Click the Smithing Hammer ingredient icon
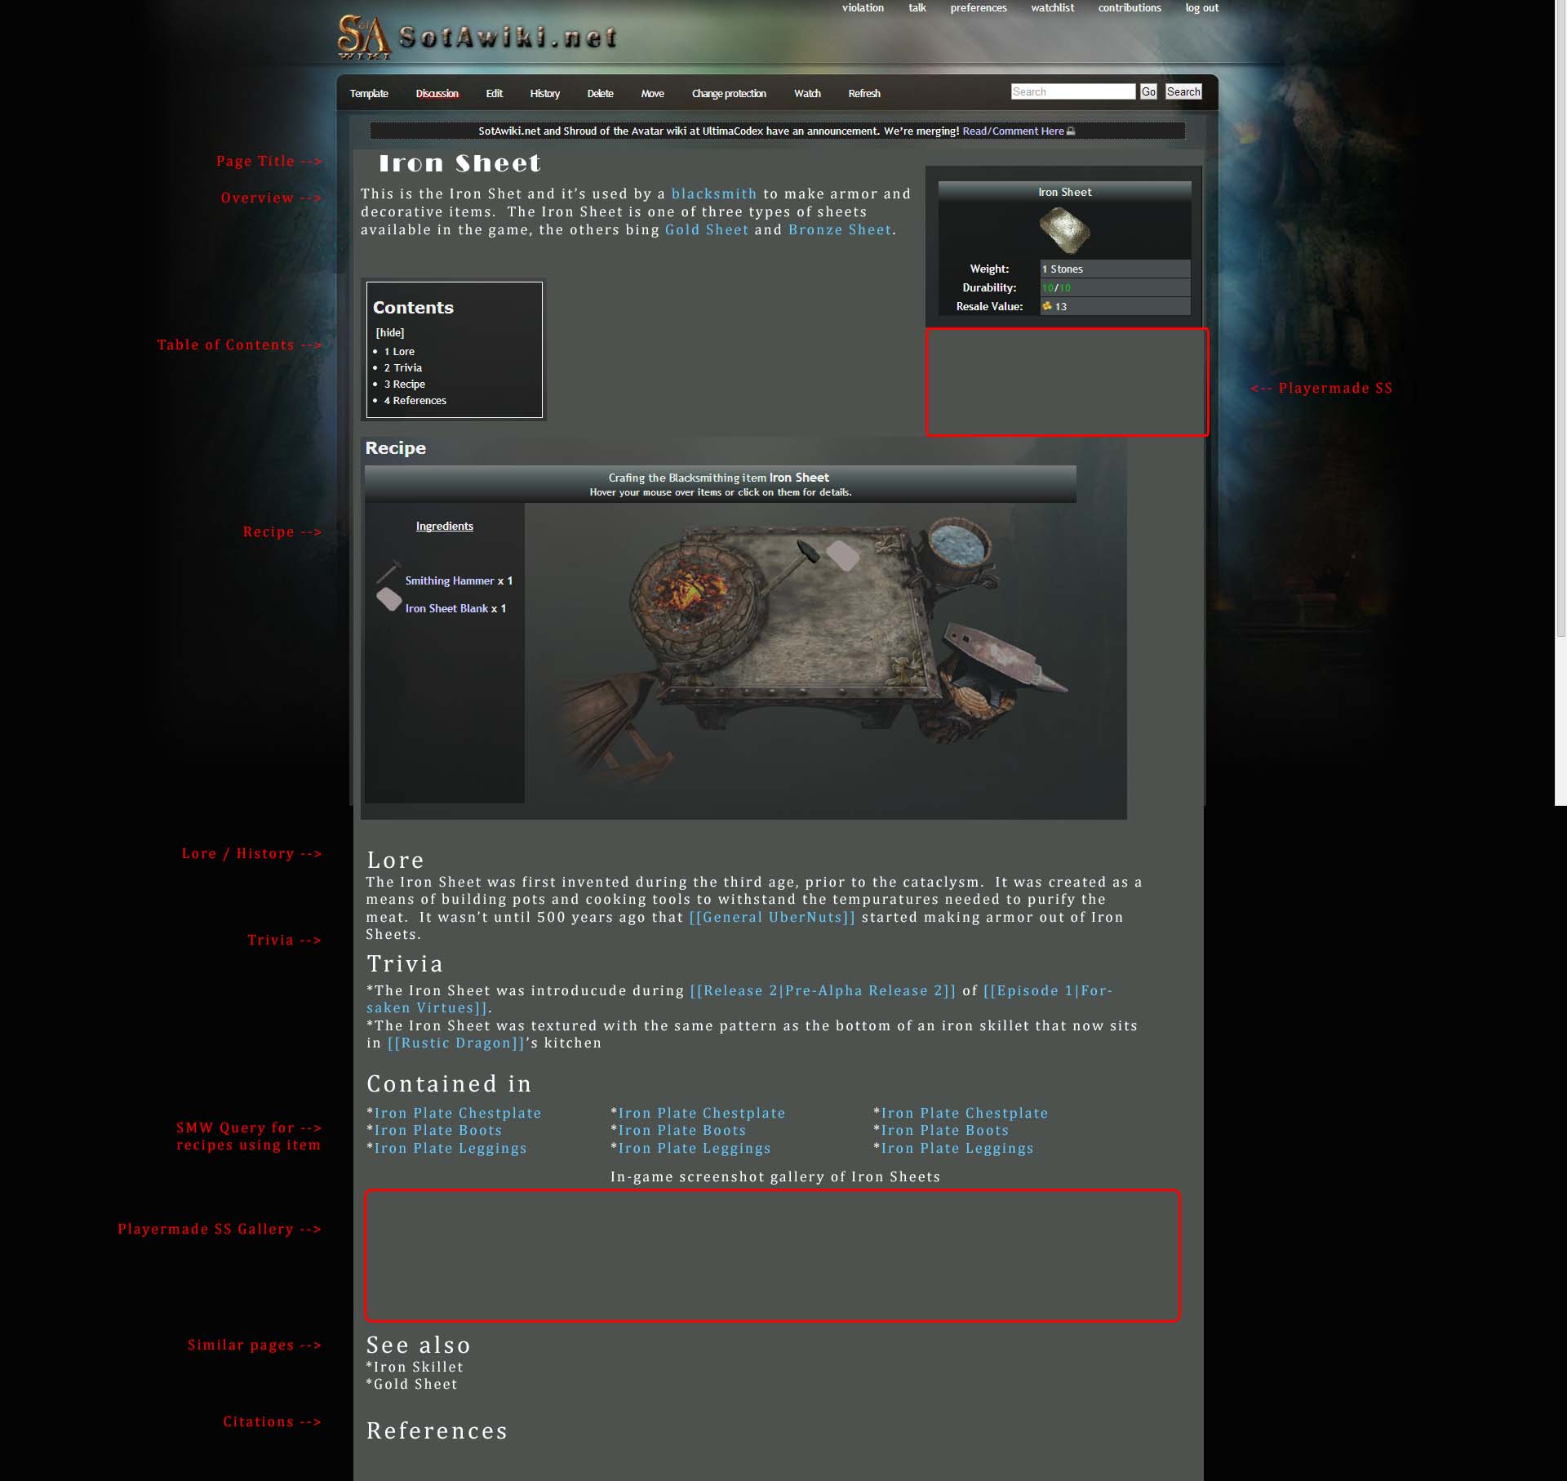The image size is (1567, 1481). click(388, 571)
